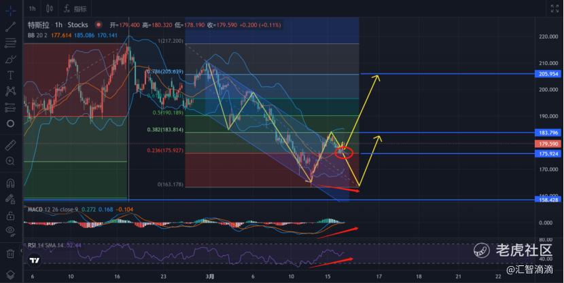
Task: Open the Fibonacci and Gann tools group
Action: (10, 43)
